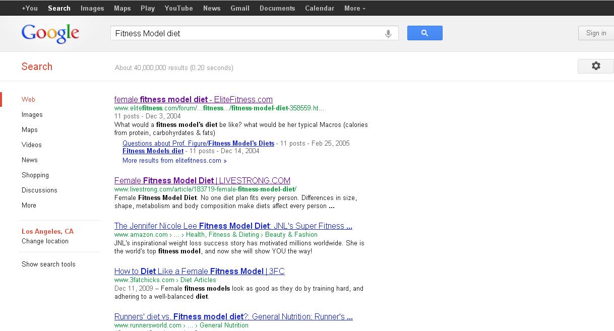Open YouTube in top bar
The height and width of the screenshot is (331, 614).
[178, 8]
